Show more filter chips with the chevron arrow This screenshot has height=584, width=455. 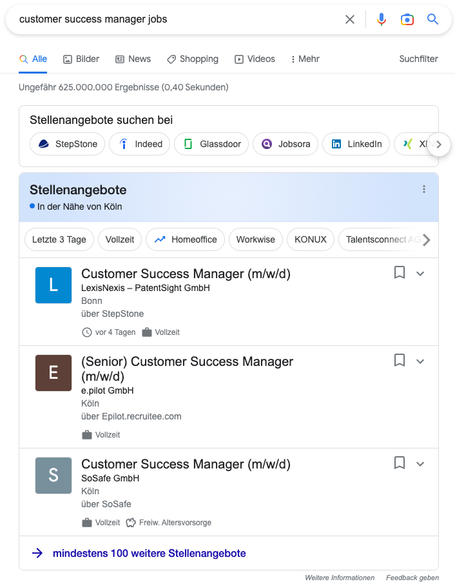(427, 240)
